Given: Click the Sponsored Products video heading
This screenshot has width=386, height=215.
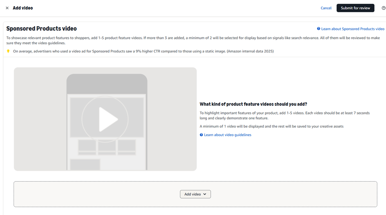Looking at the screenshot, I should pyautogui.click(x=41, y=29).
